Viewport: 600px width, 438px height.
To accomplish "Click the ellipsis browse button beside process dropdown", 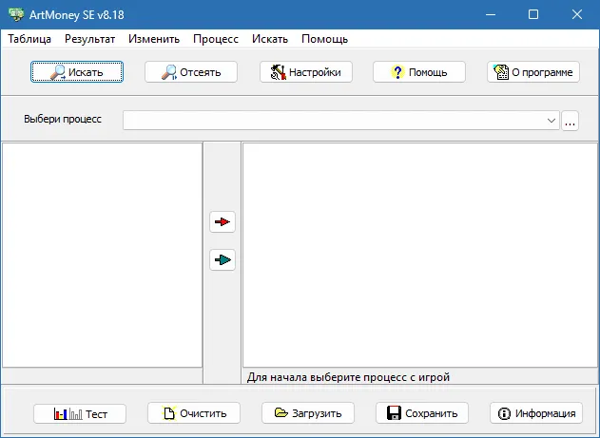I will coord(570,121).
